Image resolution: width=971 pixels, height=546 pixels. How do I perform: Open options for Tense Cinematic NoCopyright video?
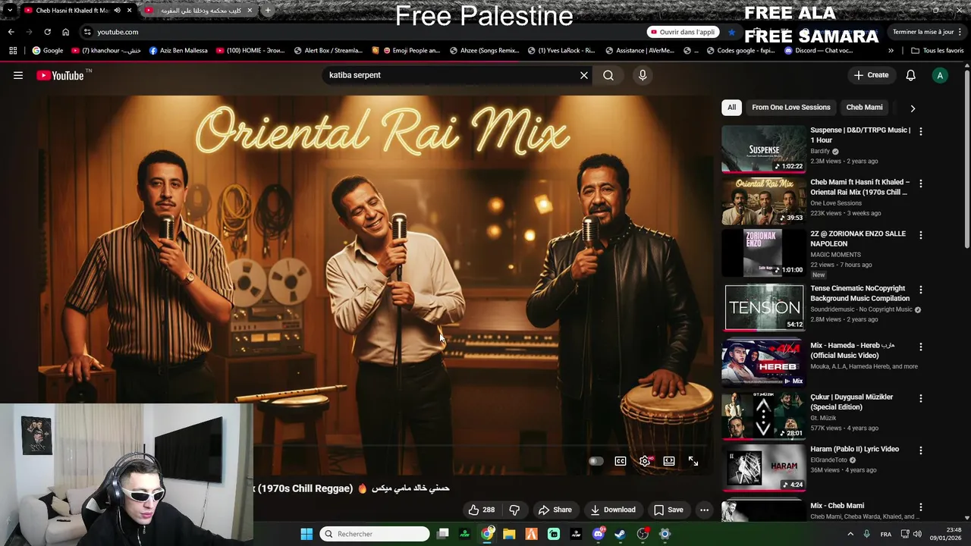click(x=921, y=290)
